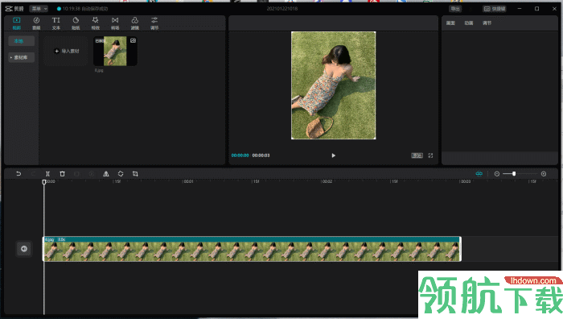Mute the track with speaker button

pyautogui.click(x=24, y=248)
